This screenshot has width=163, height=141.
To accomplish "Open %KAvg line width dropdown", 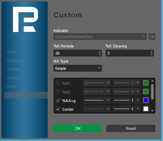I will 126,100.
